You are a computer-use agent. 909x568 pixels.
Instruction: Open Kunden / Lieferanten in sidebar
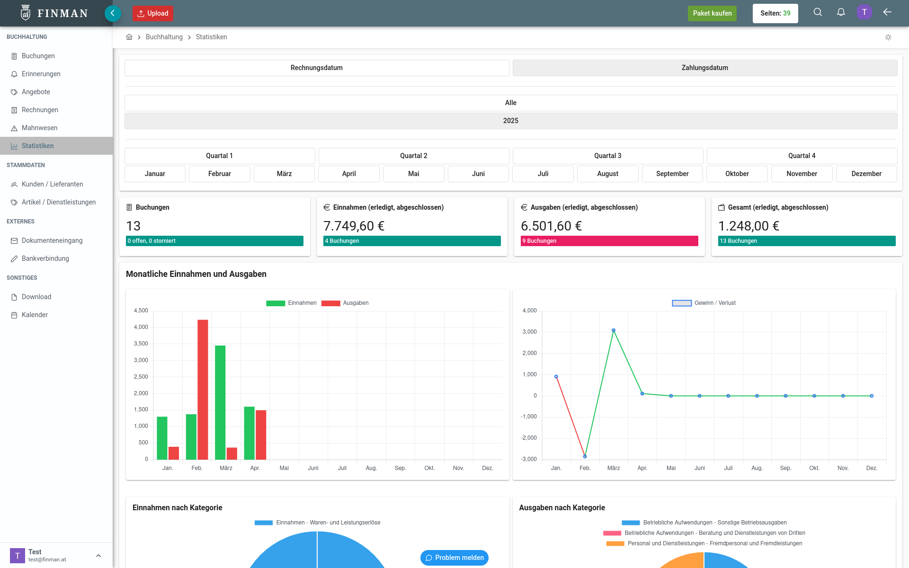[56, 184]
